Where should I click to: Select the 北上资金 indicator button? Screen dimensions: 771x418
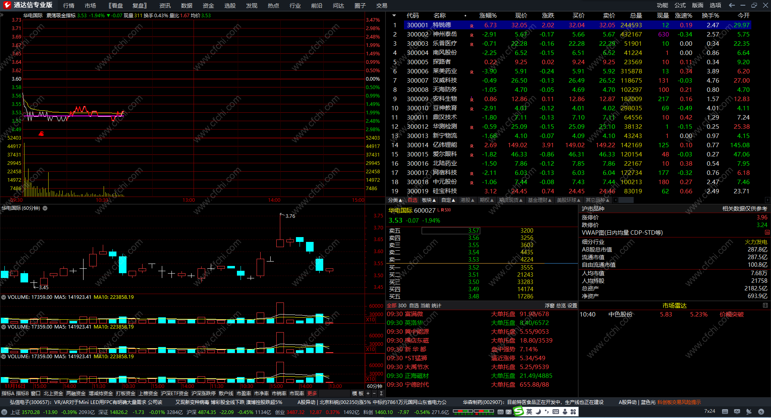(53, 394)
